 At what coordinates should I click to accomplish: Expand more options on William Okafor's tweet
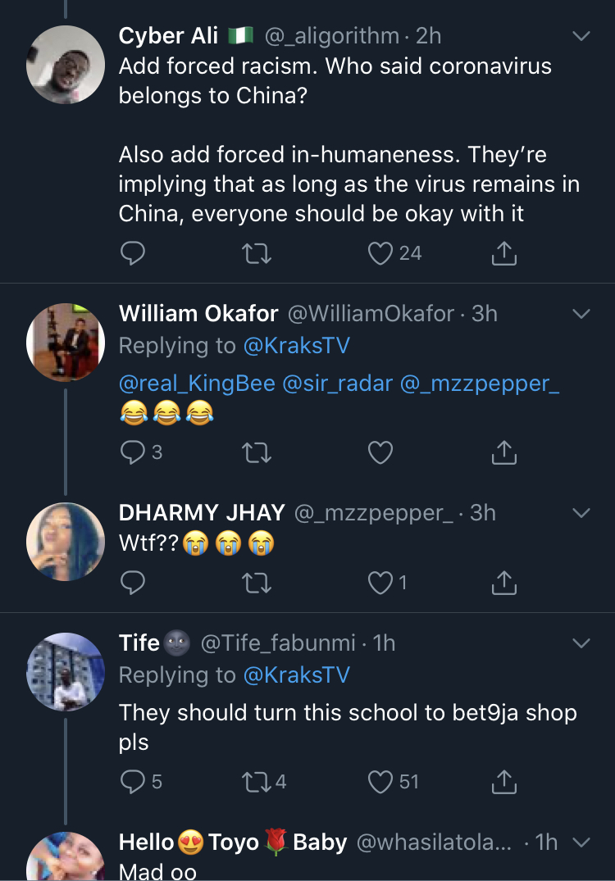click(x=581, y=314)
